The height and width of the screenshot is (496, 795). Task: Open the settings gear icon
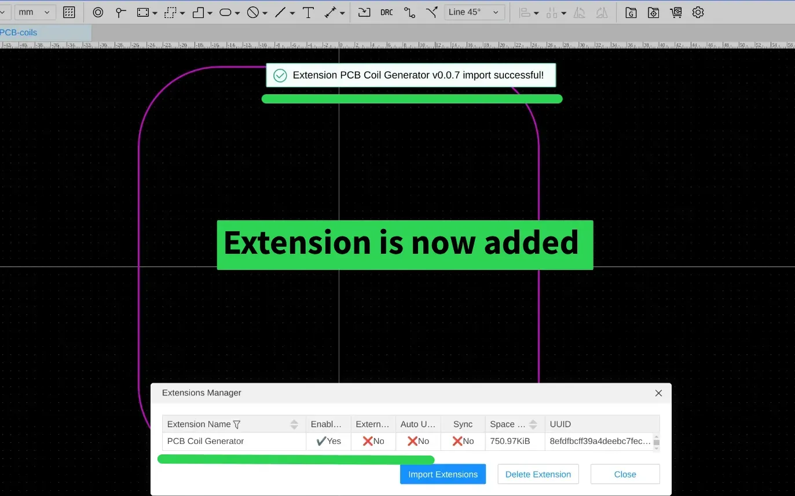698,12
